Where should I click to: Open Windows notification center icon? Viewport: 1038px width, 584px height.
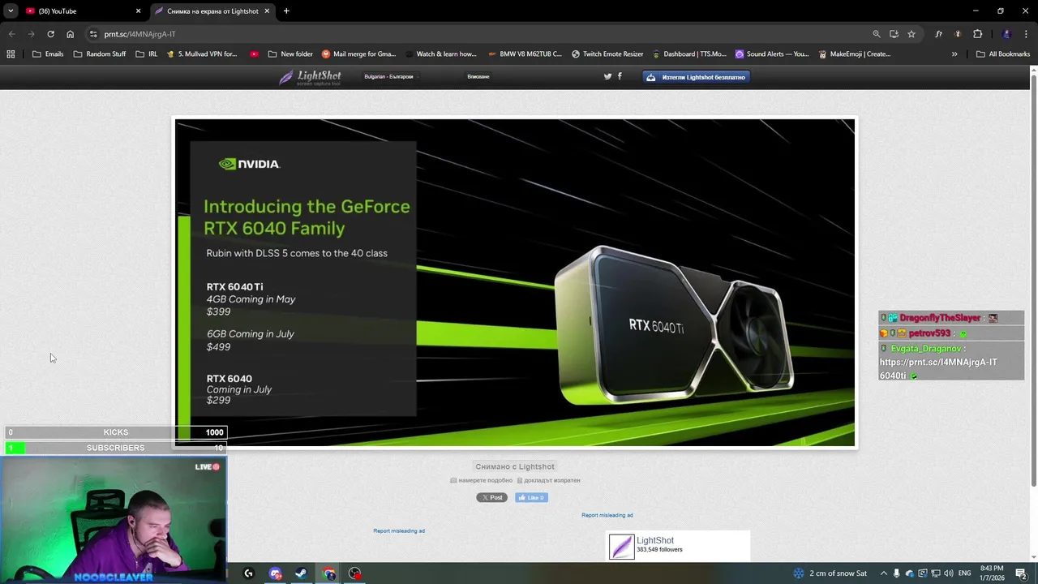pyautogui.click(x=1021, y=573)
